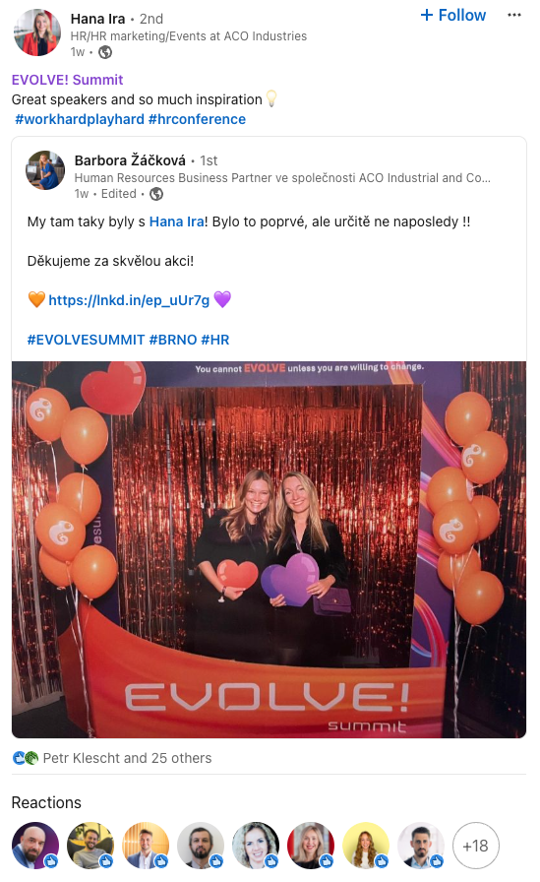
Task: Open the Petr Klescht and 25 others list
Action: (x=128, y=758)
